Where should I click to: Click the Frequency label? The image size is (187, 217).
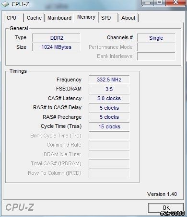click(x=69, y=80)
